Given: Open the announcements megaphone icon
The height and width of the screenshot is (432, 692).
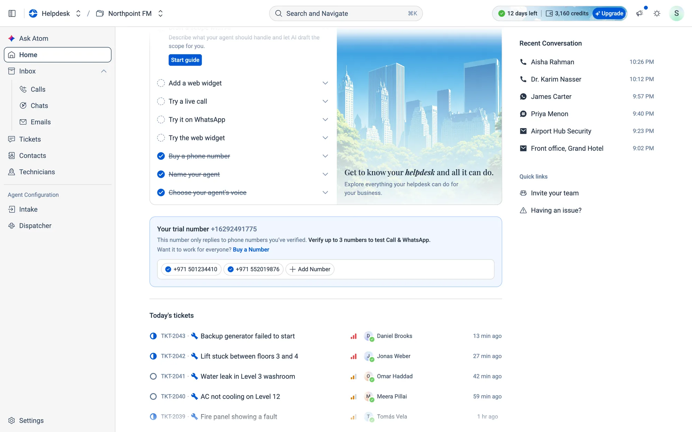Looking at the screenshot, I should (639, 13).
